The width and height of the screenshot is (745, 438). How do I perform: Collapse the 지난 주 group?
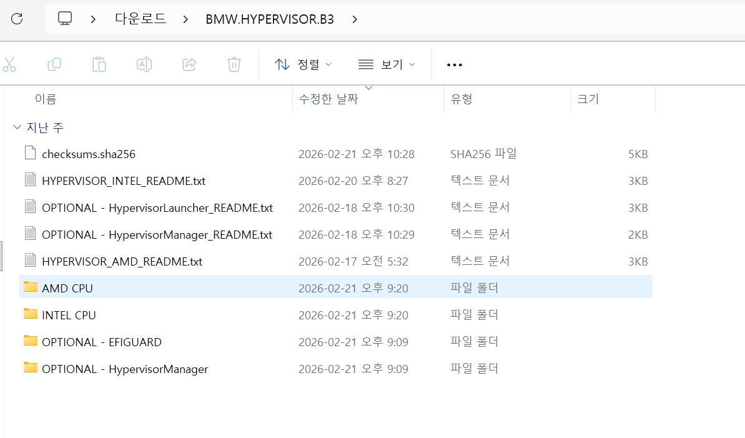click(x=17, y=127)
